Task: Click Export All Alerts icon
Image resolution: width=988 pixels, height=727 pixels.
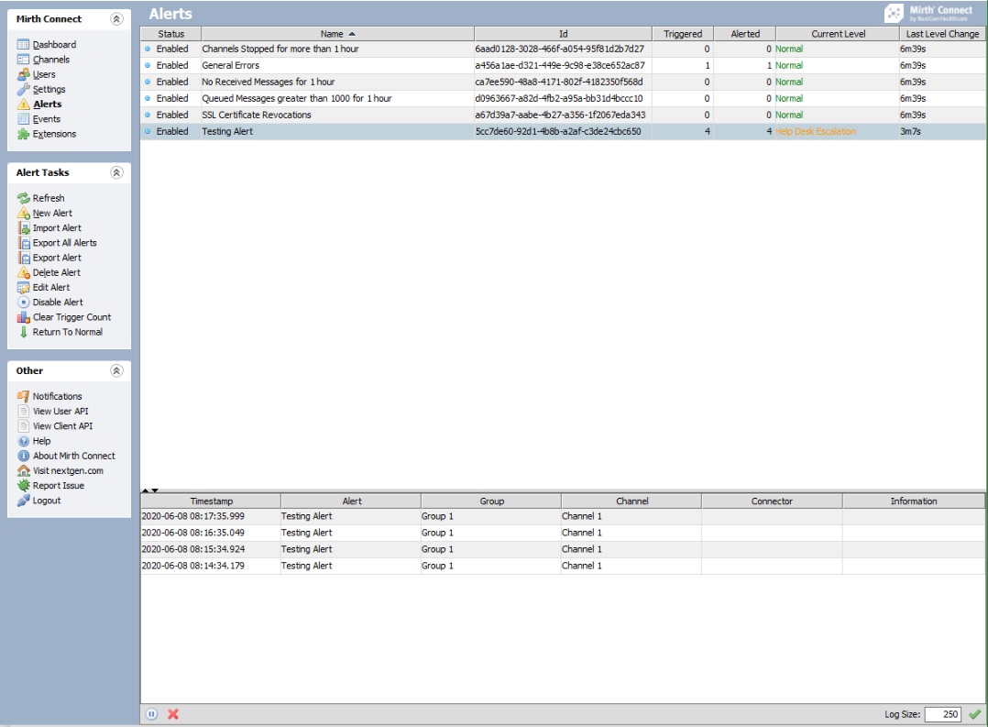Action: point(23,243)
